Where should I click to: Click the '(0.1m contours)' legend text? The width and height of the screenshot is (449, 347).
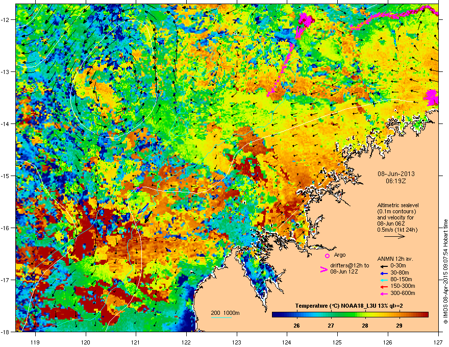tap(396, 212)
